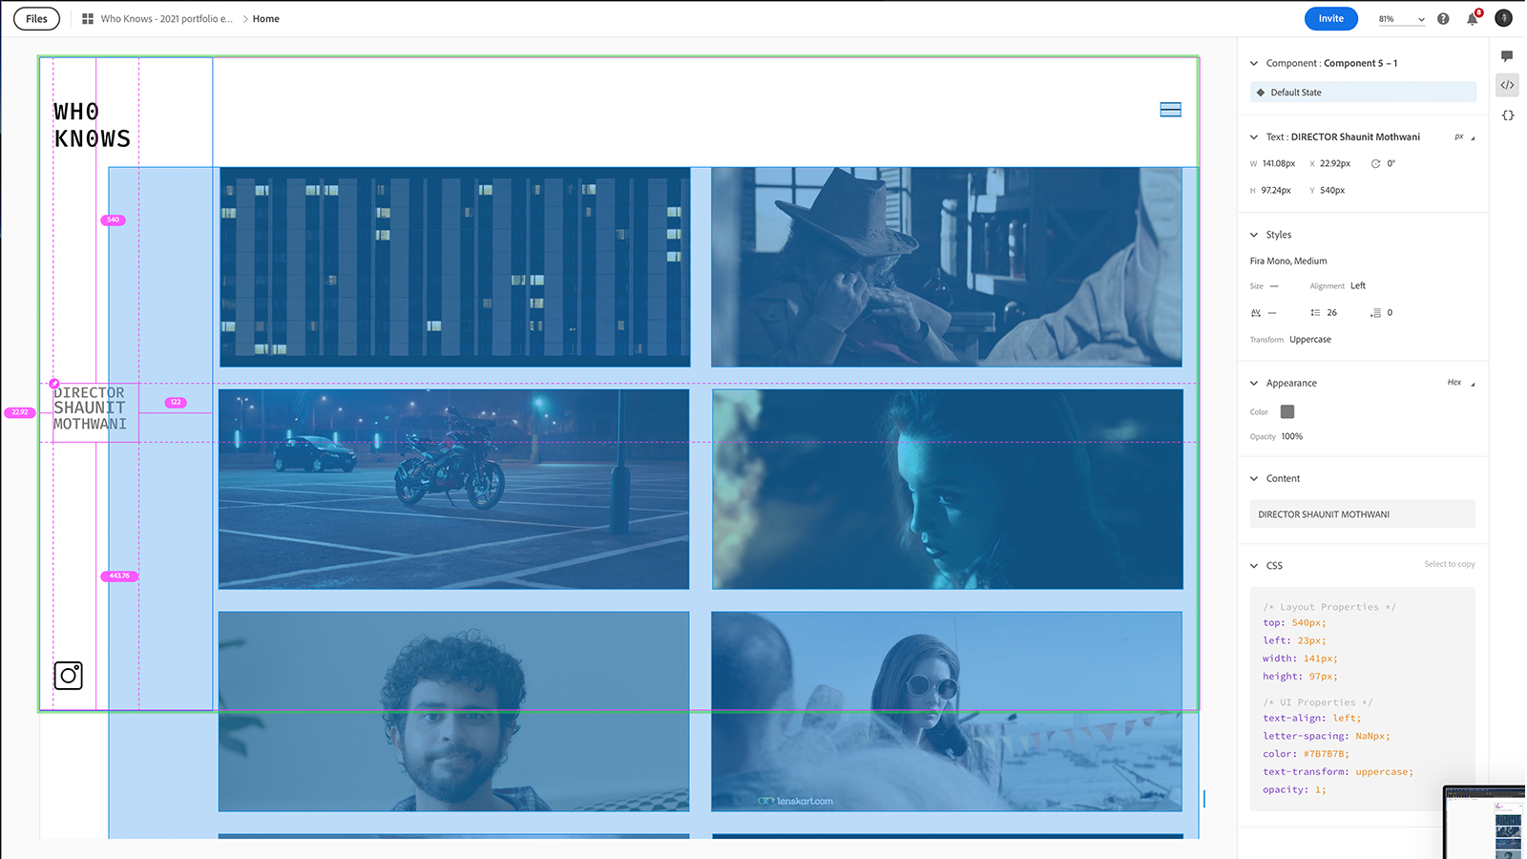Open the notifications bell
This screenshot has height=859, width=1527.
click(x=1472, y=19)
